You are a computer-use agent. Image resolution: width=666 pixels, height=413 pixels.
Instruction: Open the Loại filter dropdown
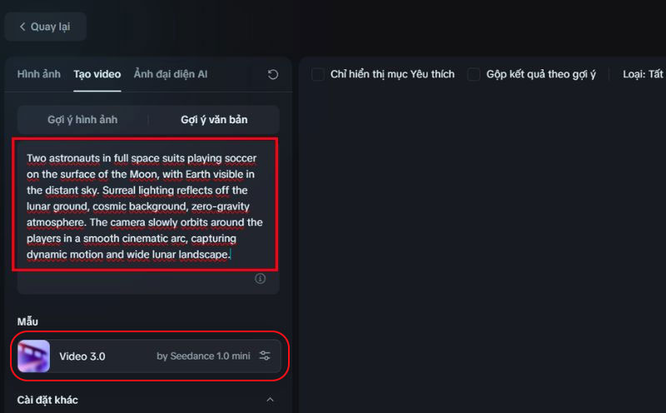pos(643,75)
